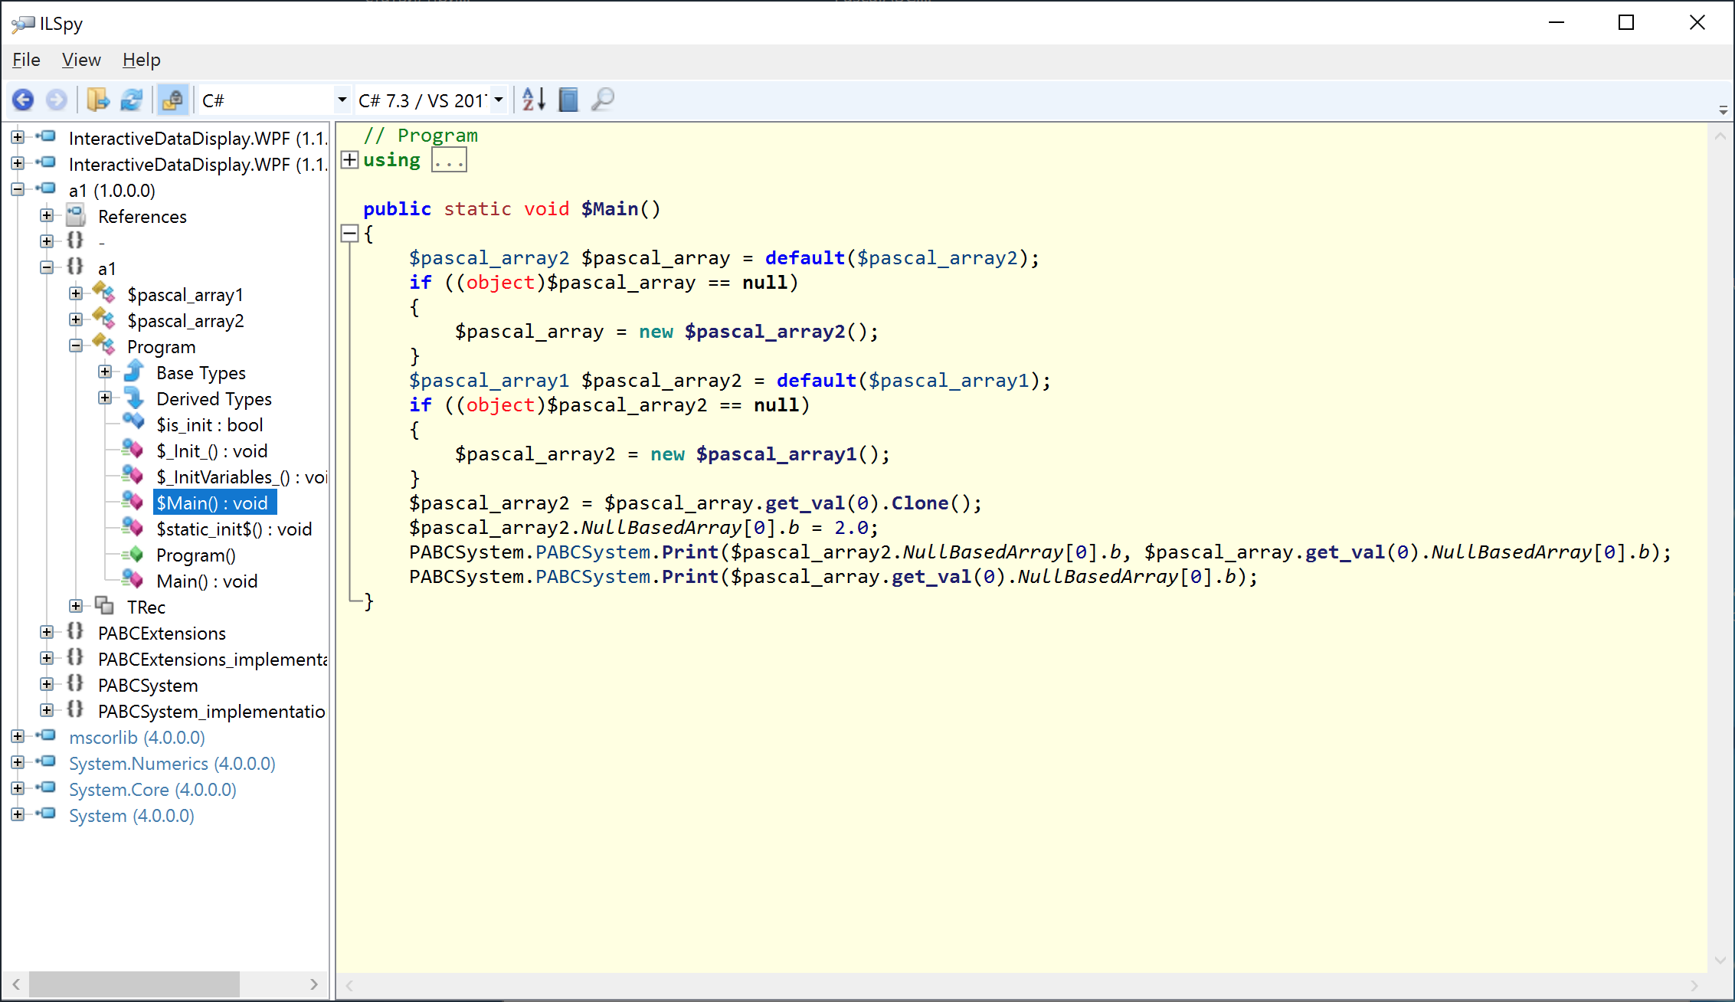Open the language dropdown showing C#
Image resolution: width=1735 pixels, height=1002 pixels.
pos(342,100)
